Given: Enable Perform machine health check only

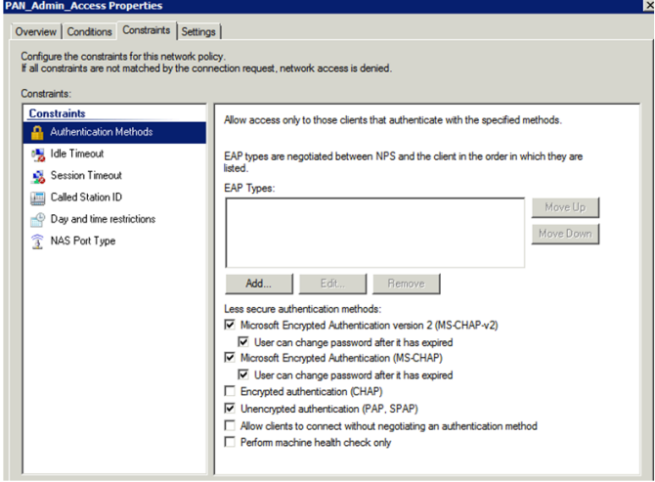Looking at the screenshot, I should tap(231, 442).
